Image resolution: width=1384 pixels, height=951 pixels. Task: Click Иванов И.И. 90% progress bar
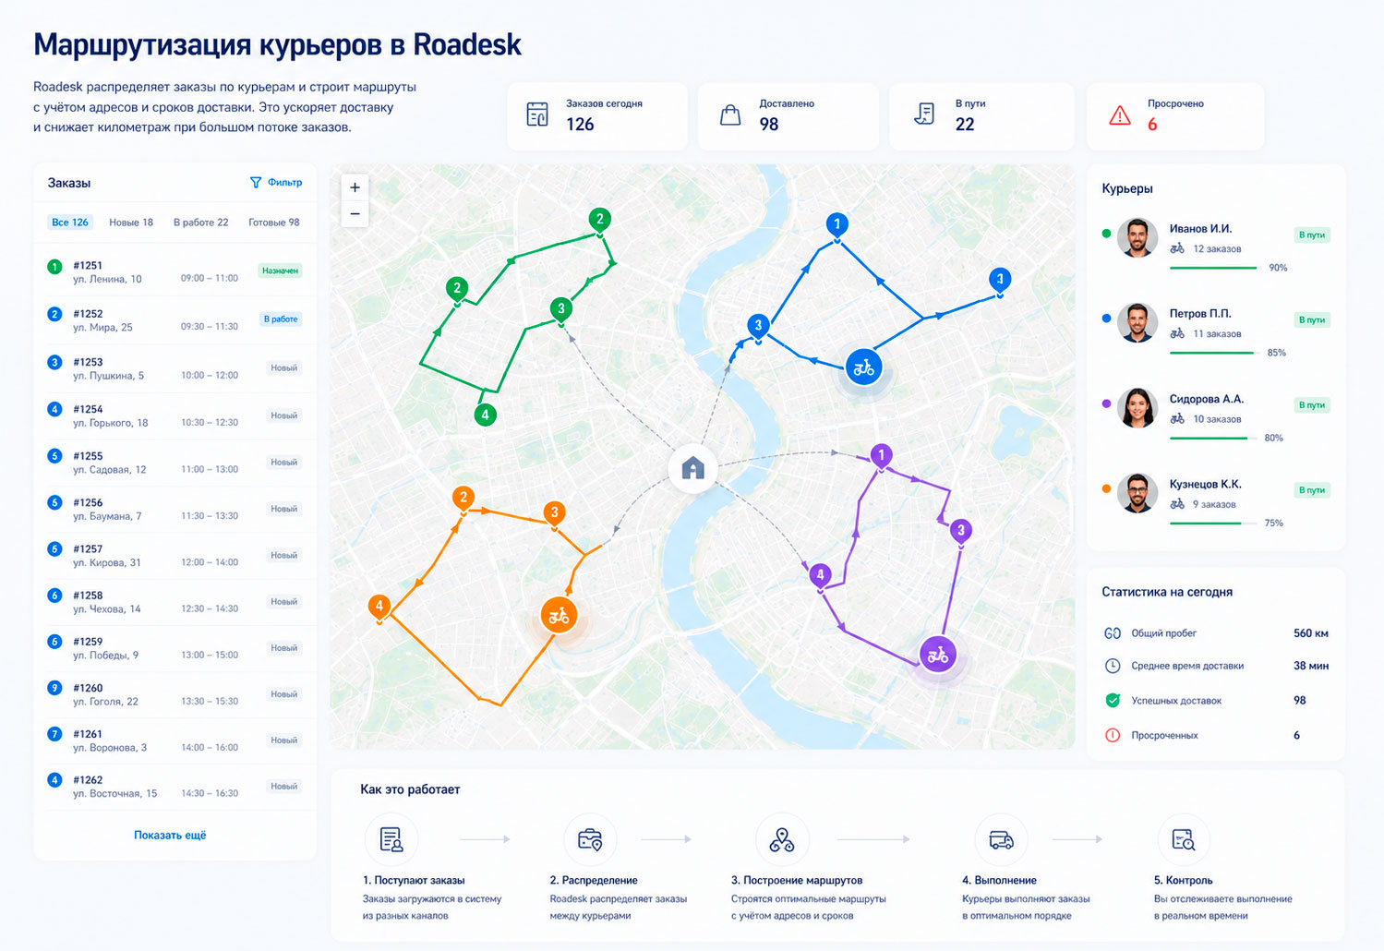pos(1214,268)
